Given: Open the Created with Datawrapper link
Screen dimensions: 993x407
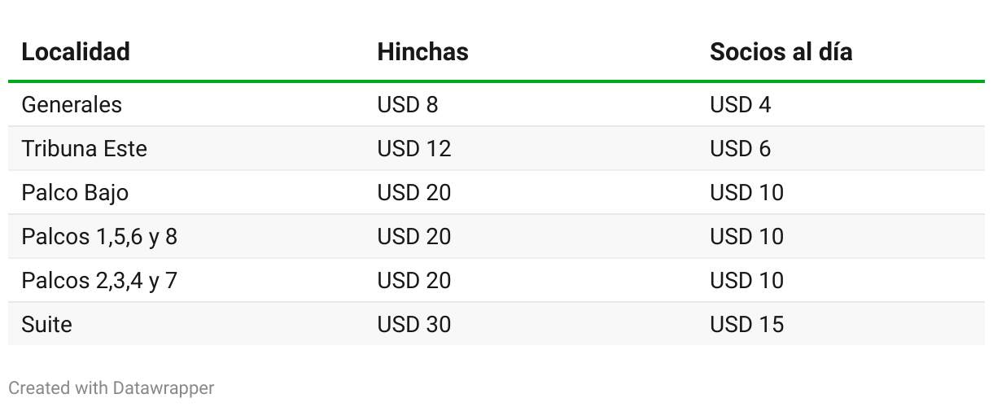Looking at the screenshot, I should click(x=112, y=388).
